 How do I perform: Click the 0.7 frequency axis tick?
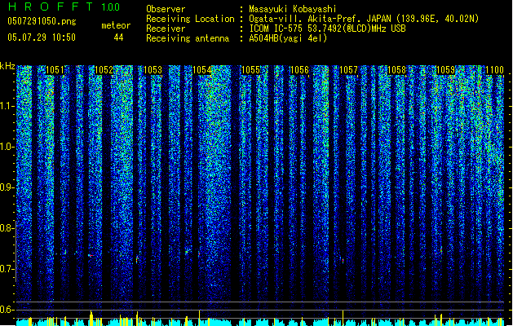[x=7, y=269]
